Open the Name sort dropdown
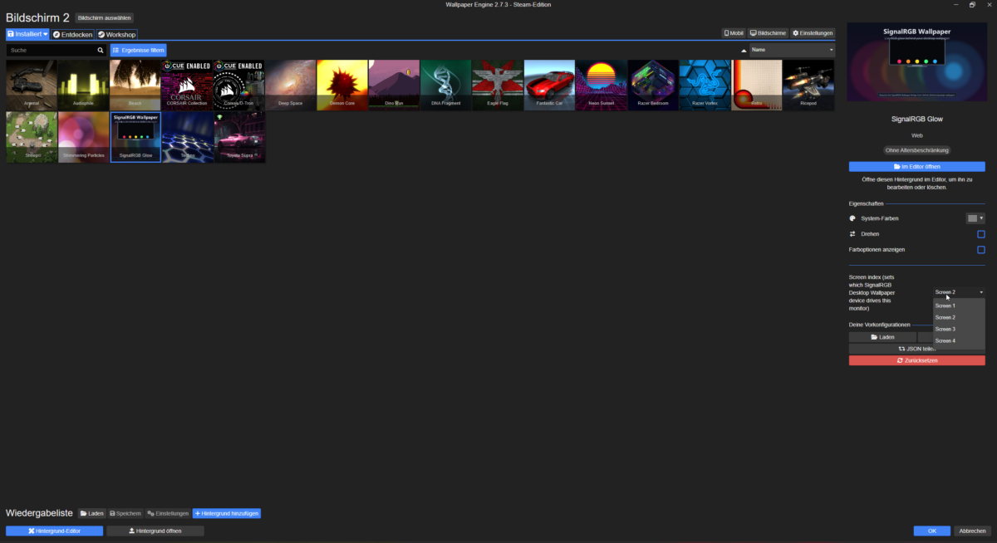 coord(792,50)
